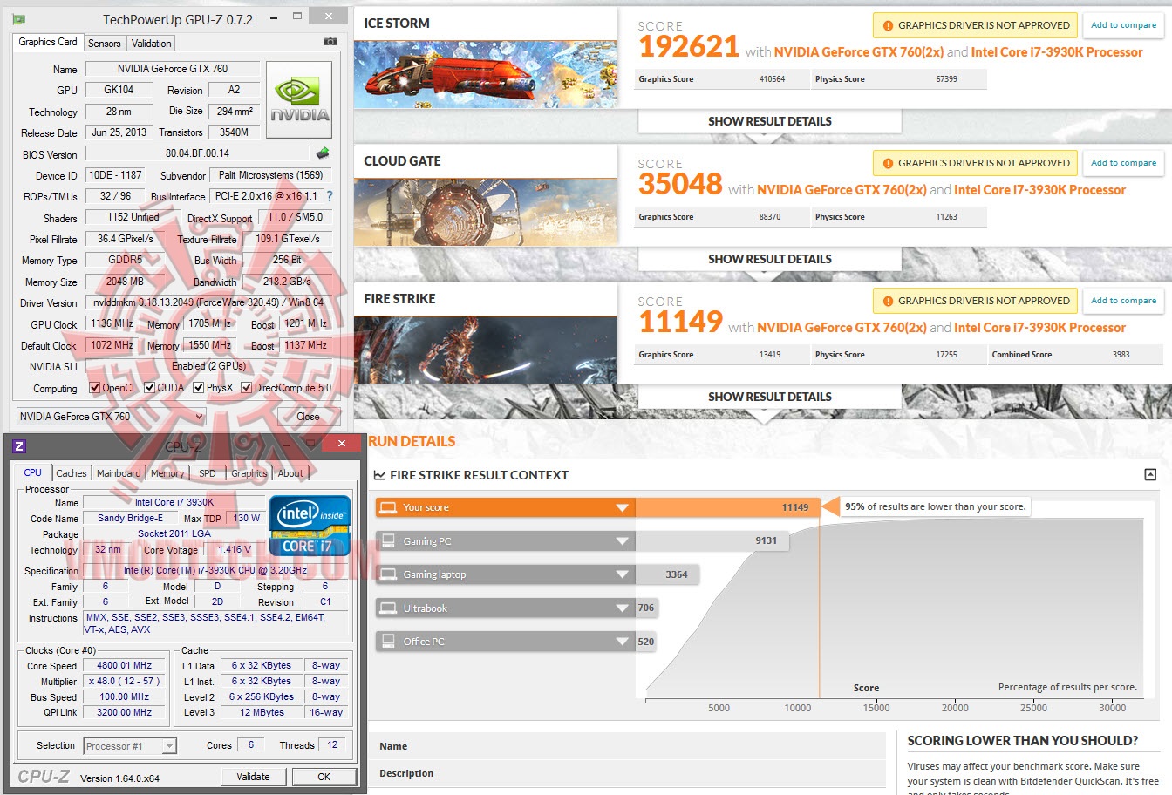
Task: Toggle the OpenCL checkbox
Action: 95,388
